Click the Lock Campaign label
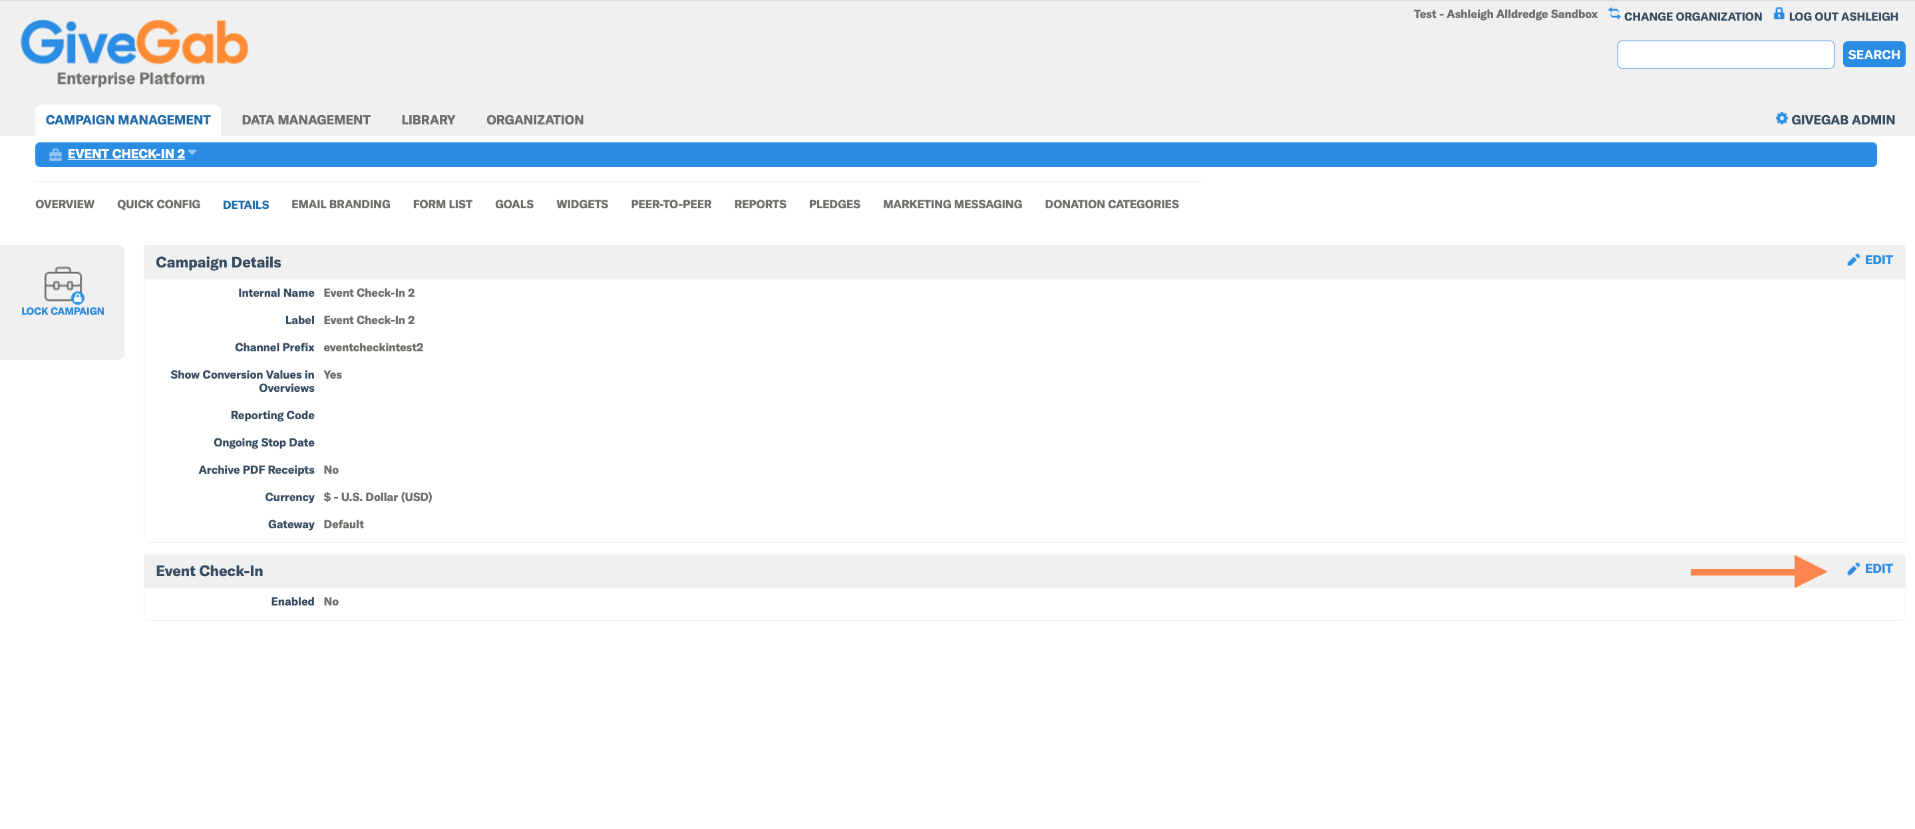 (x=63, y=311)
